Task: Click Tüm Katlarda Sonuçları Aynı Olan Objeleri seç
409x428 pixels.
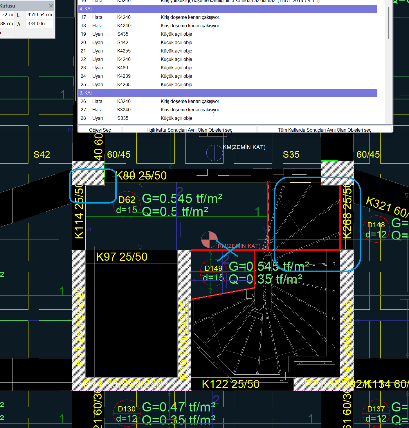Action: [324, 130]
